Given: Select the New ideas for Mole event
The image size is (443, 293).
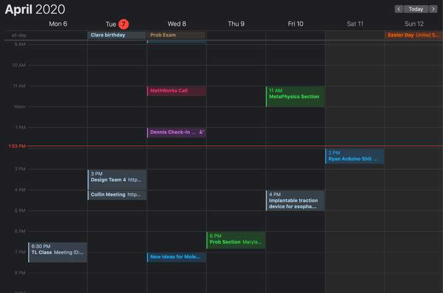Looking at the screenshot, I should pyautogui.click(x=176, y=257).
